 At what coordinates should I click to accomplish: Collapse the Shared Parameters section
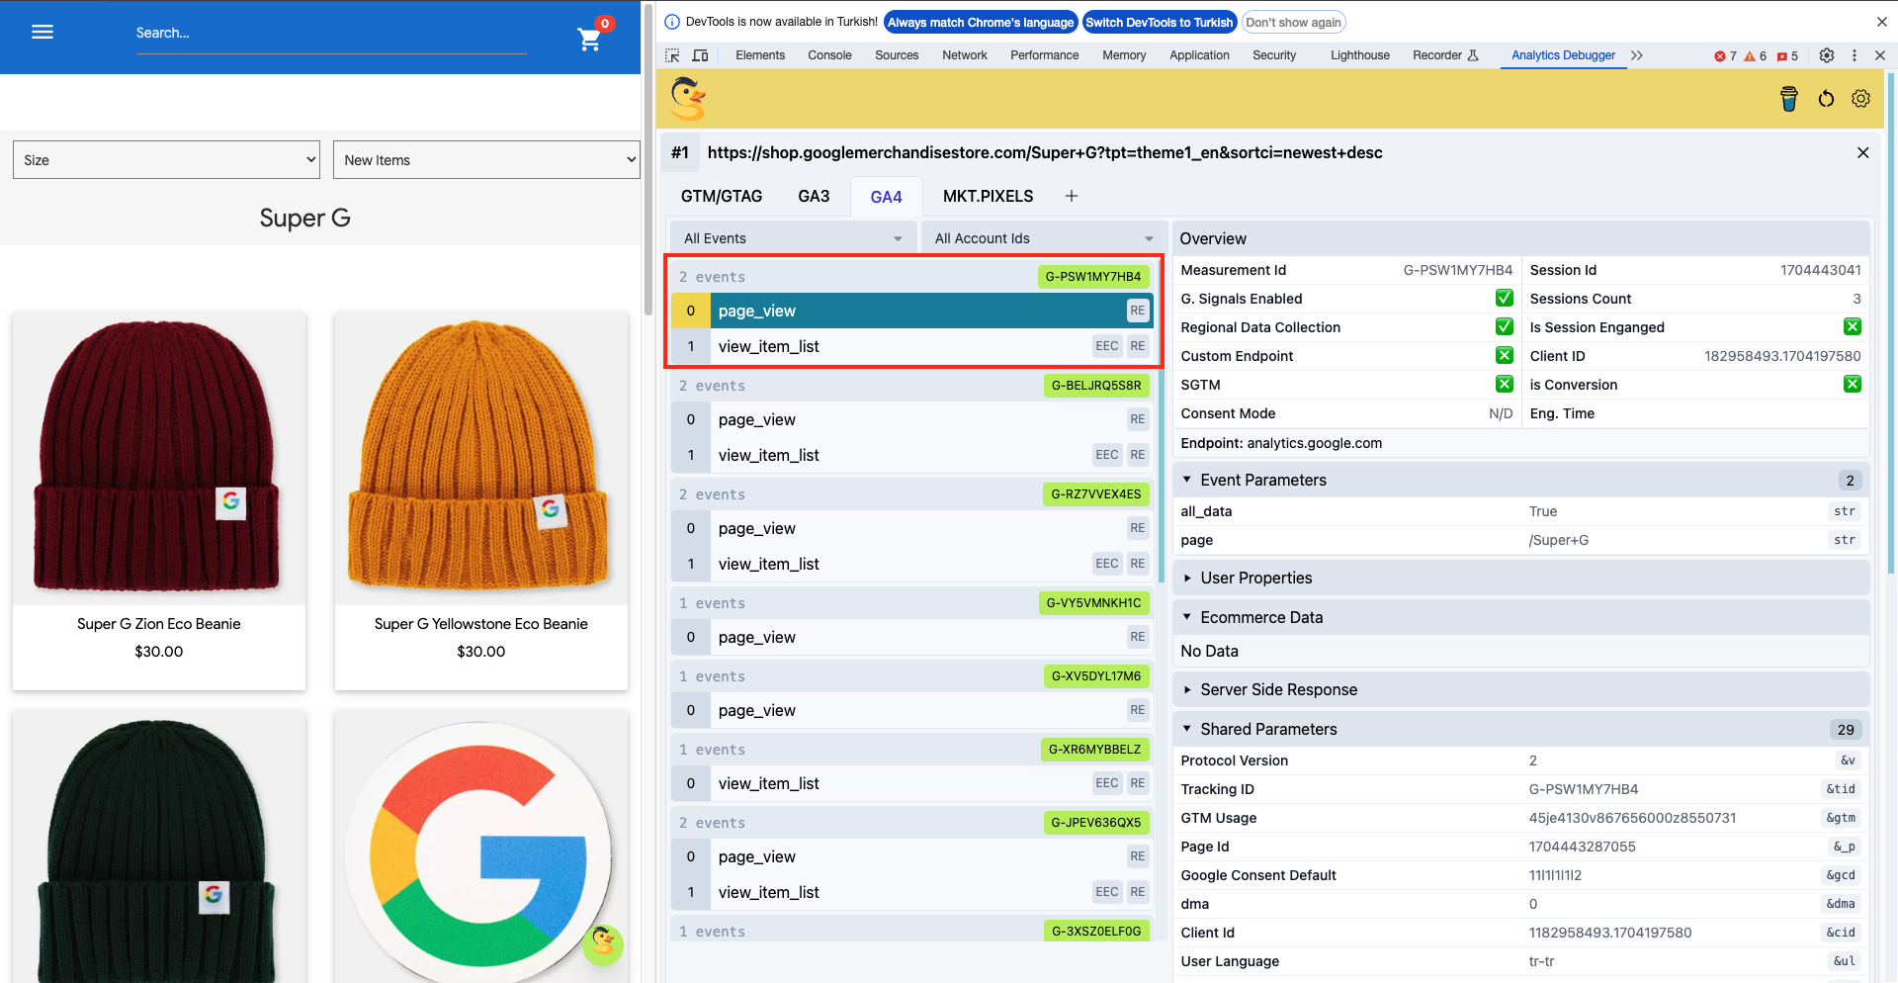(1520, 729)
